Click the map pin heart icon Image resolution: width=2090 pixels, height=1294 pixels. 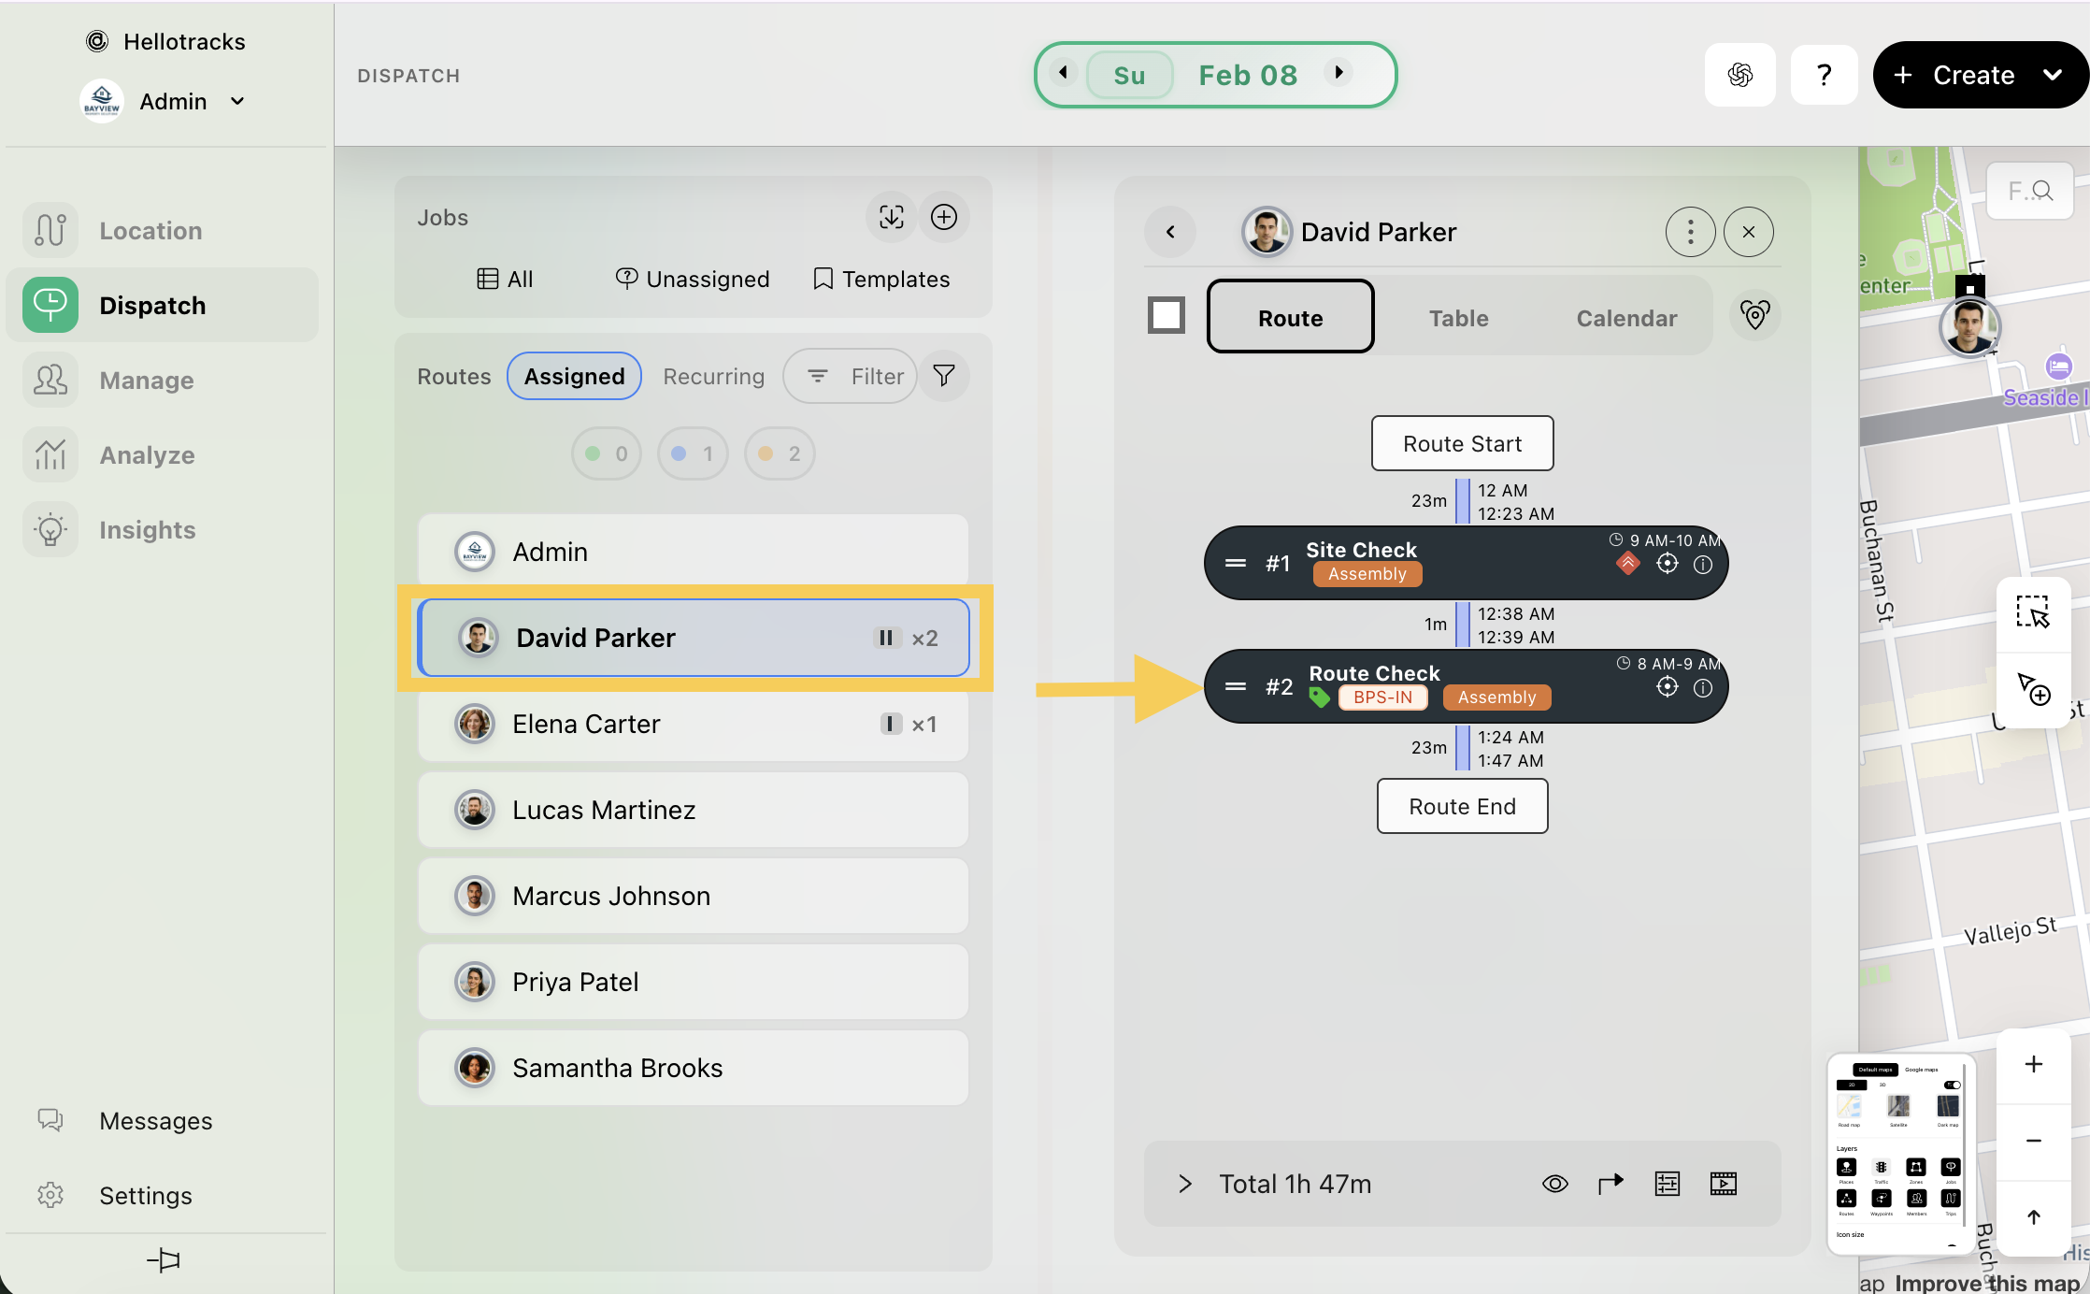(1754, 315)
